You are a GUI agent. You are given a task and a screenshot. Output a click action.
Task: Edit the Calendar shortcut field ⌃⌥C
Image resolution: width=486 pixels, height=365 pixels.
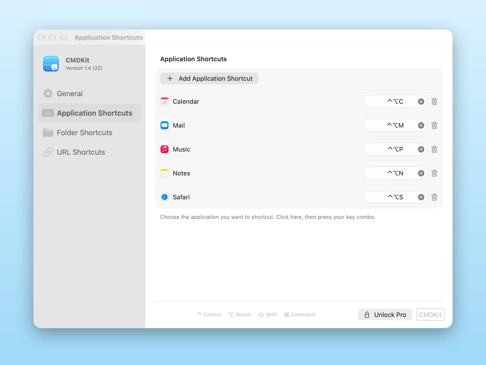(395, 101)
